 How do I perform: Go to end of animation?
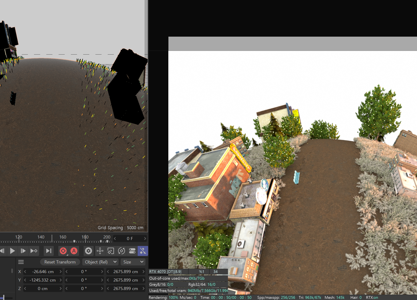coord(48,251)
